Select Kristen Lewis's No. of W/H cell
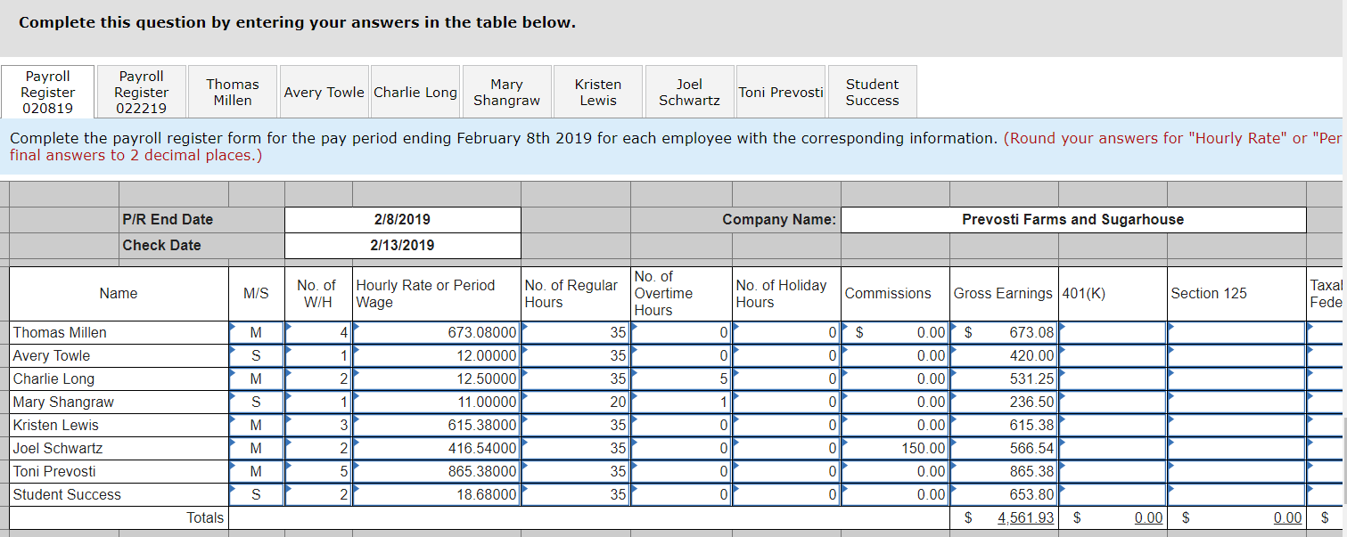This screenshot has width=1347, height=537. click(x=318, y=426)
